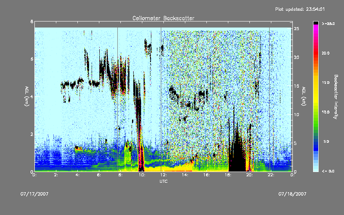Screen dimensions: 344x215
Task: Click the "20.0" colorbar scale value
Action: pos(326,53)
